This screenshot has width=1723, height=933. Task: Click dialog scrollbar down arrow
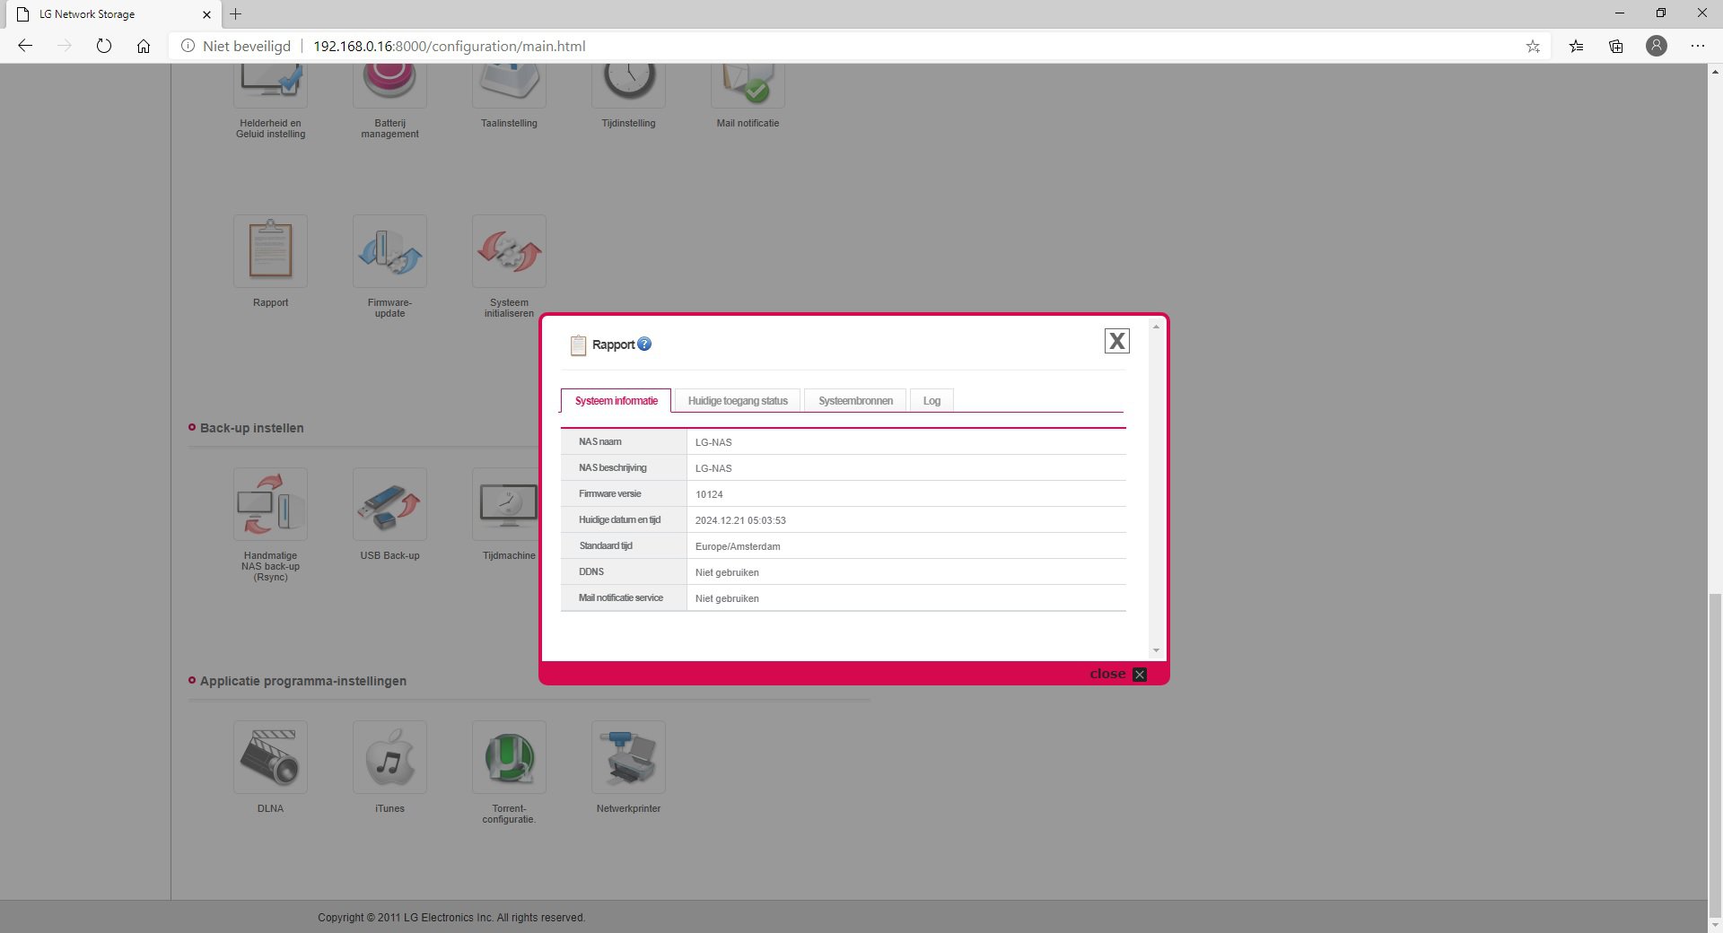click(1156, 650)
